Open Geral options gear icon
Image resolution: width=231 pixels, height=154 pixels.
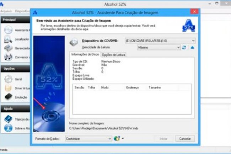tap(9, 79)
